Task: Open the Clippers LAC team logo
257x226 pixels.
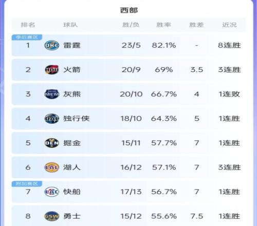Action: (52, 192)
